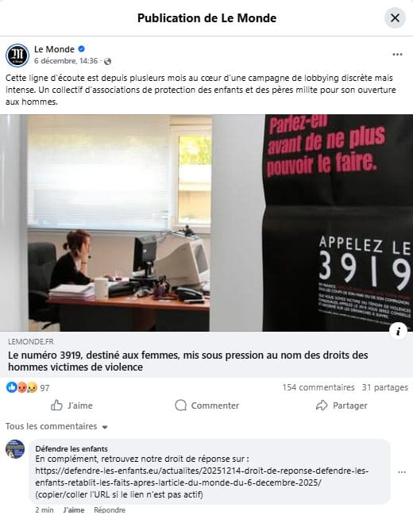The height and width of the screenshot is (515, 413).
Task: Click the blue verified badge beside Le Monde
Action: 81,49
